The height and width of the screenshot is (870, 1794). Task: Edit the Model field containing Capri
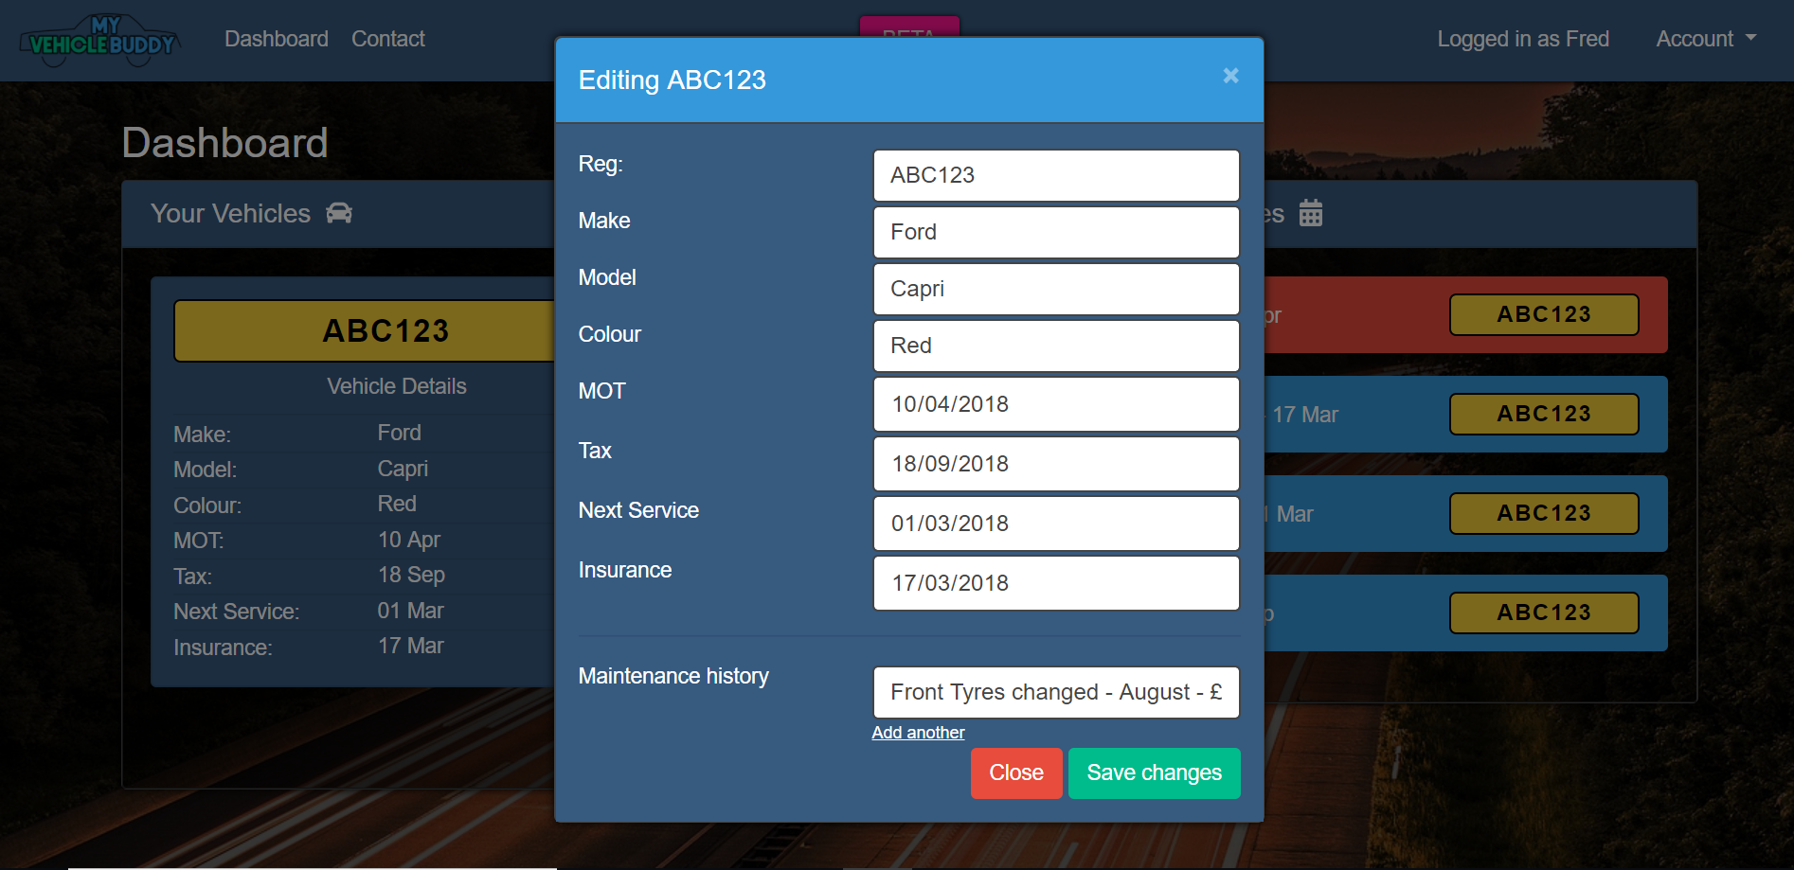tap(1056, 289)
